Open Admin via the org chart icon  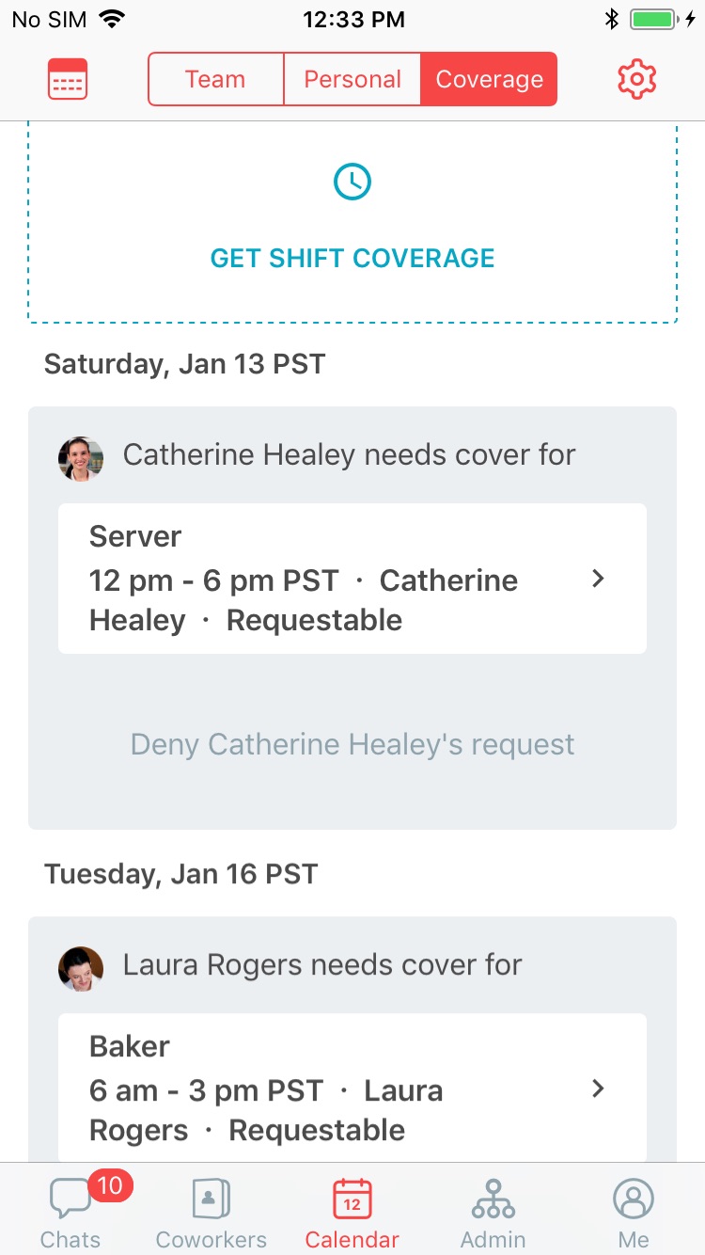493,1199
